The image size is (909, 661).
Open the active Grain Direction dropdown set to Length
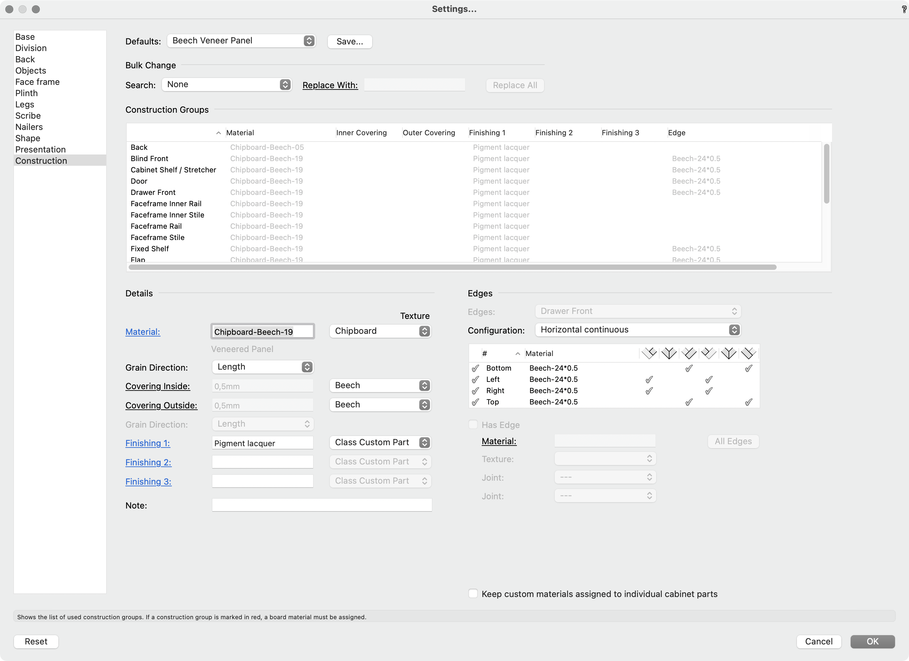point(262,367)
